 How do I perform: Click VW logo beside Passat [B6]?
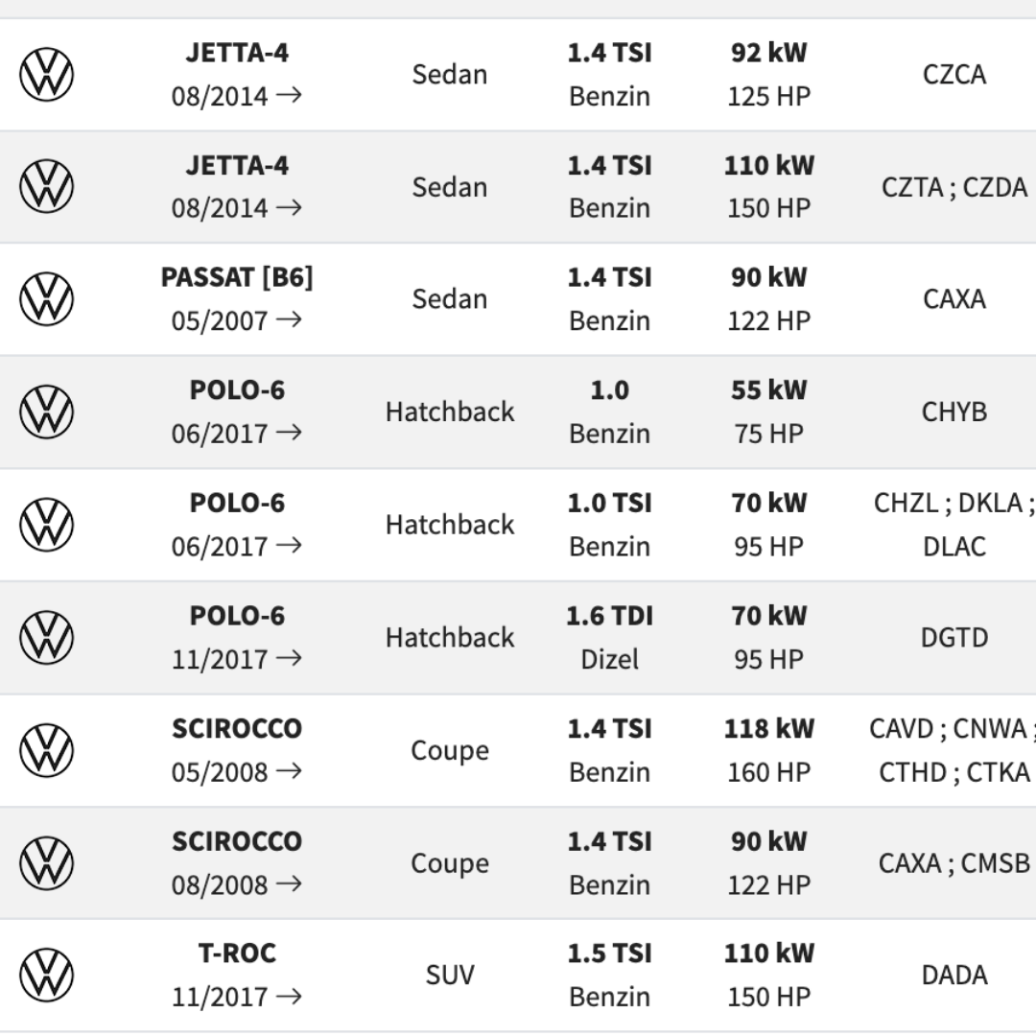coord(46,299)
